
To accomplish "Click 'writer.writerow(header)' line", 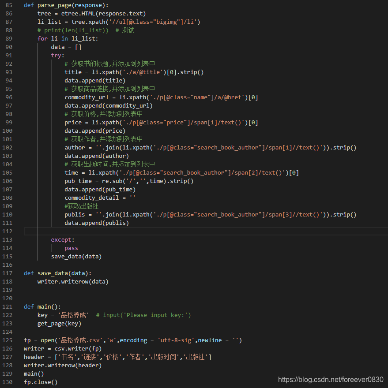I will 63,366.
